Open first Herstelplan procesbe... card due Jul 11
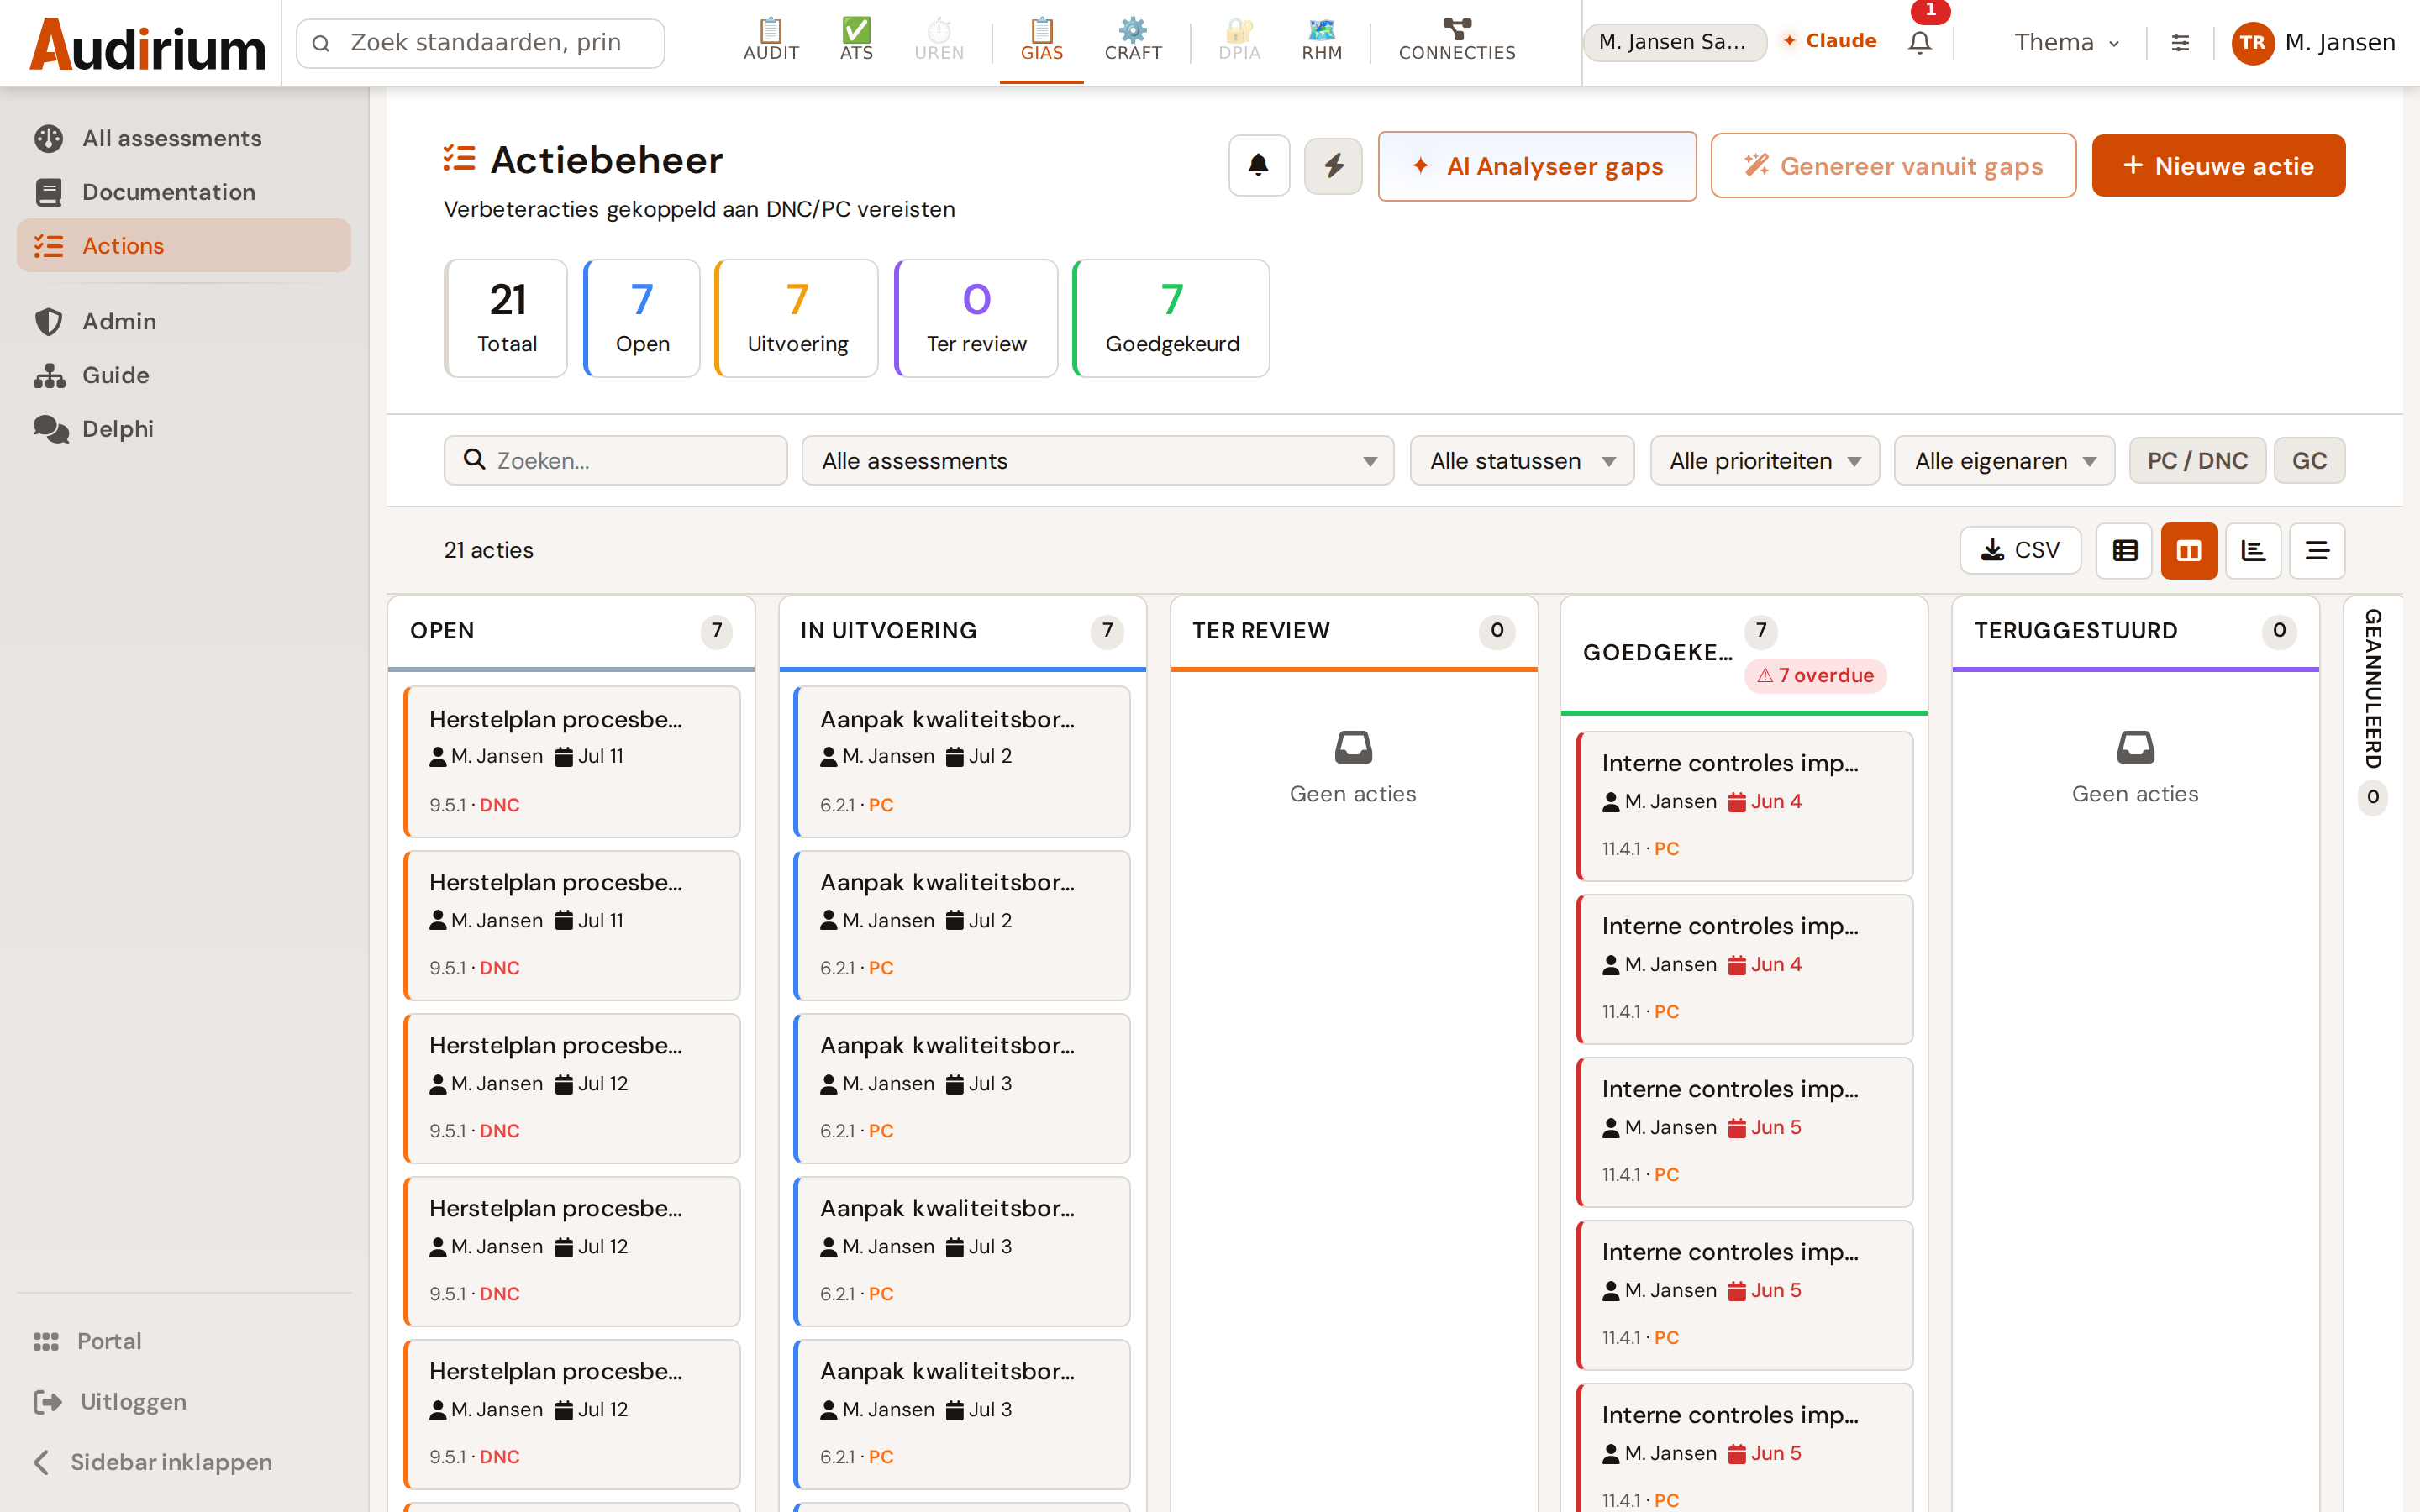 pyautogui.click(x=572, y=761)
